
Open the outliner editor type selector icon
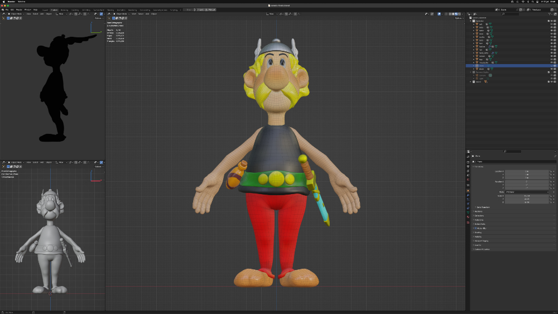[x=469, y=14]
